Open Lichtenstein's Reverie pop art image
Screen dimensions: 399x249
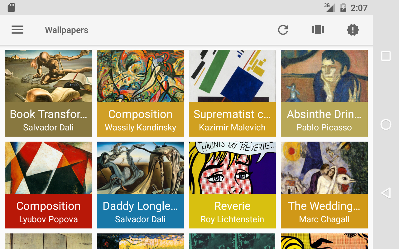232,168
